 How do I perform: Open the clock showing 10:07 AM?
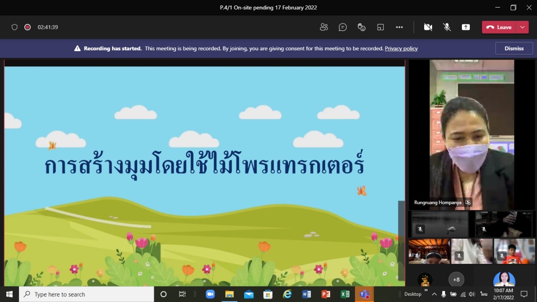point(503,294)
